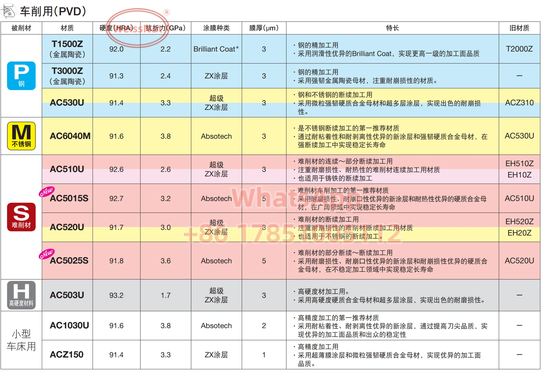Select the AC510U grade in 材质 column
The image size is (544, 372).
point(67,169)
